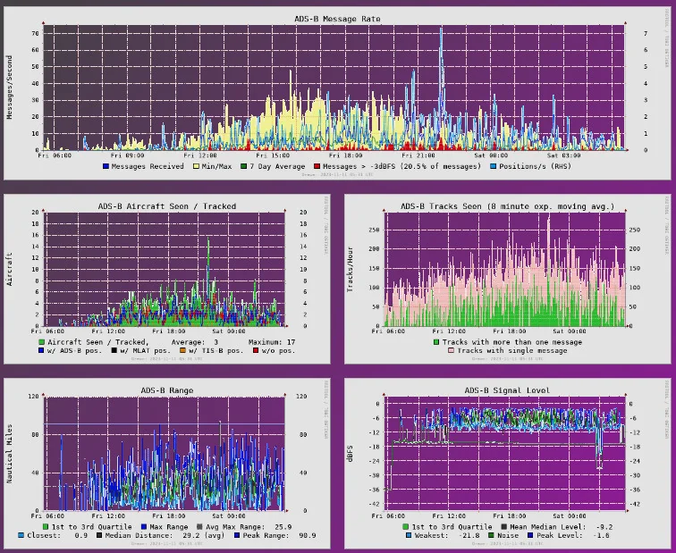Click 1st to 3rd Quartile swatch in Range legend
This screenshot has height=553, width=676.
coord(46,527)
